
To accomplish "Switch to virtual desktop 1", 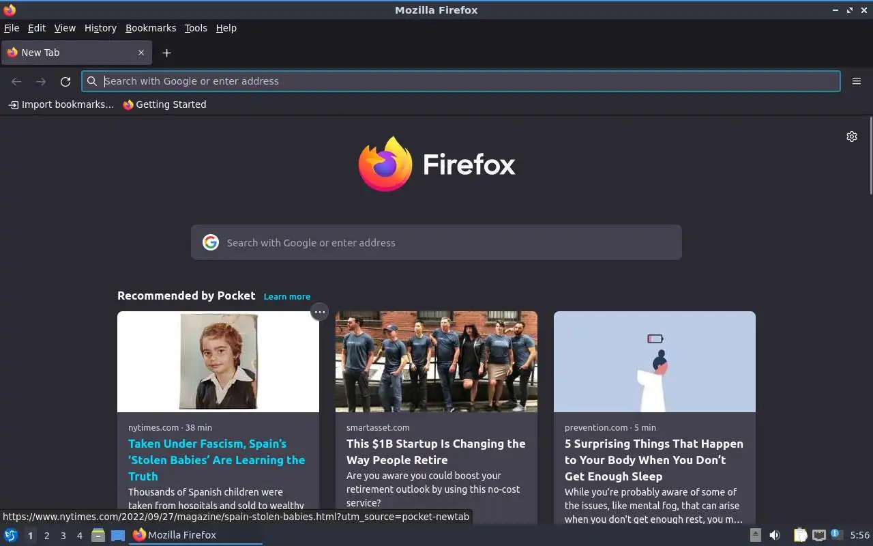I will [x=30, y=536].
